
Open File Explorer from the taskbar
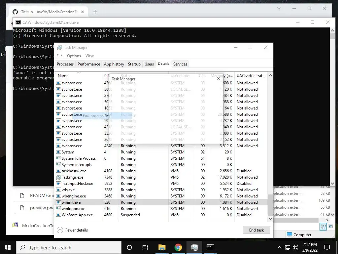pos(162,247)
